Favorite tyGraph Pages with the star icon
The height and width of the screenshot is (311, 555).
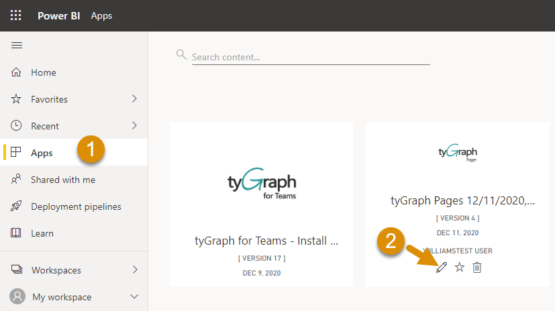tap(460, 267)
